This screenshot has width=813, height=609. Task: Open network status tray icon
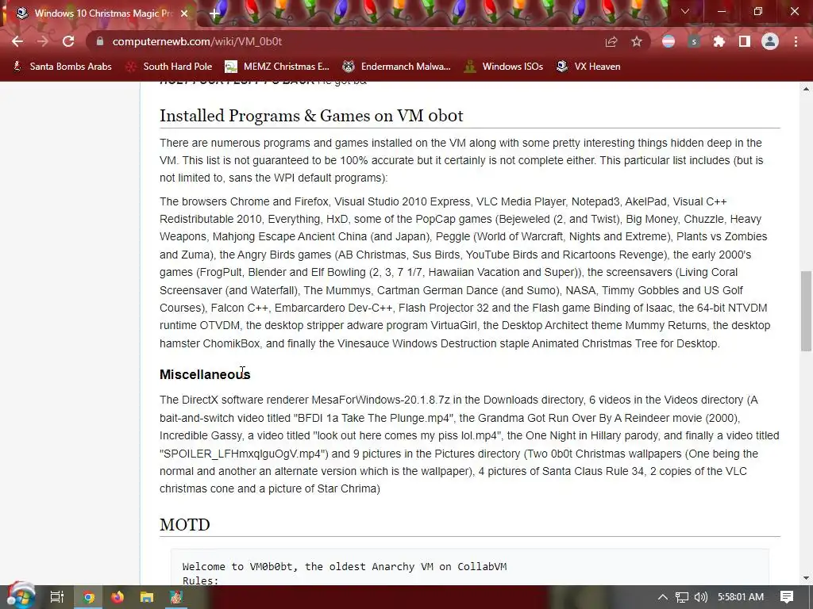tap(682, 597)
